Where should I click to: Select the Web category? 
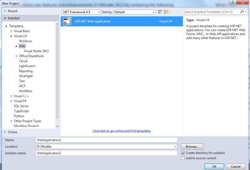click(22, 46)
